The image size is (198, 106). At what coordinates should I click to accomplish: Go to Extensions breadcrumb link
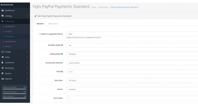pos(103,7)
